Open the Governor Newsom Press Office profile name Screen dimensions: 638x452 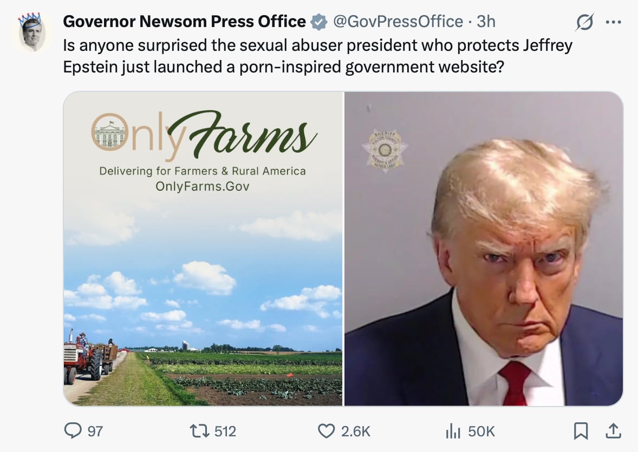[184, 22]
